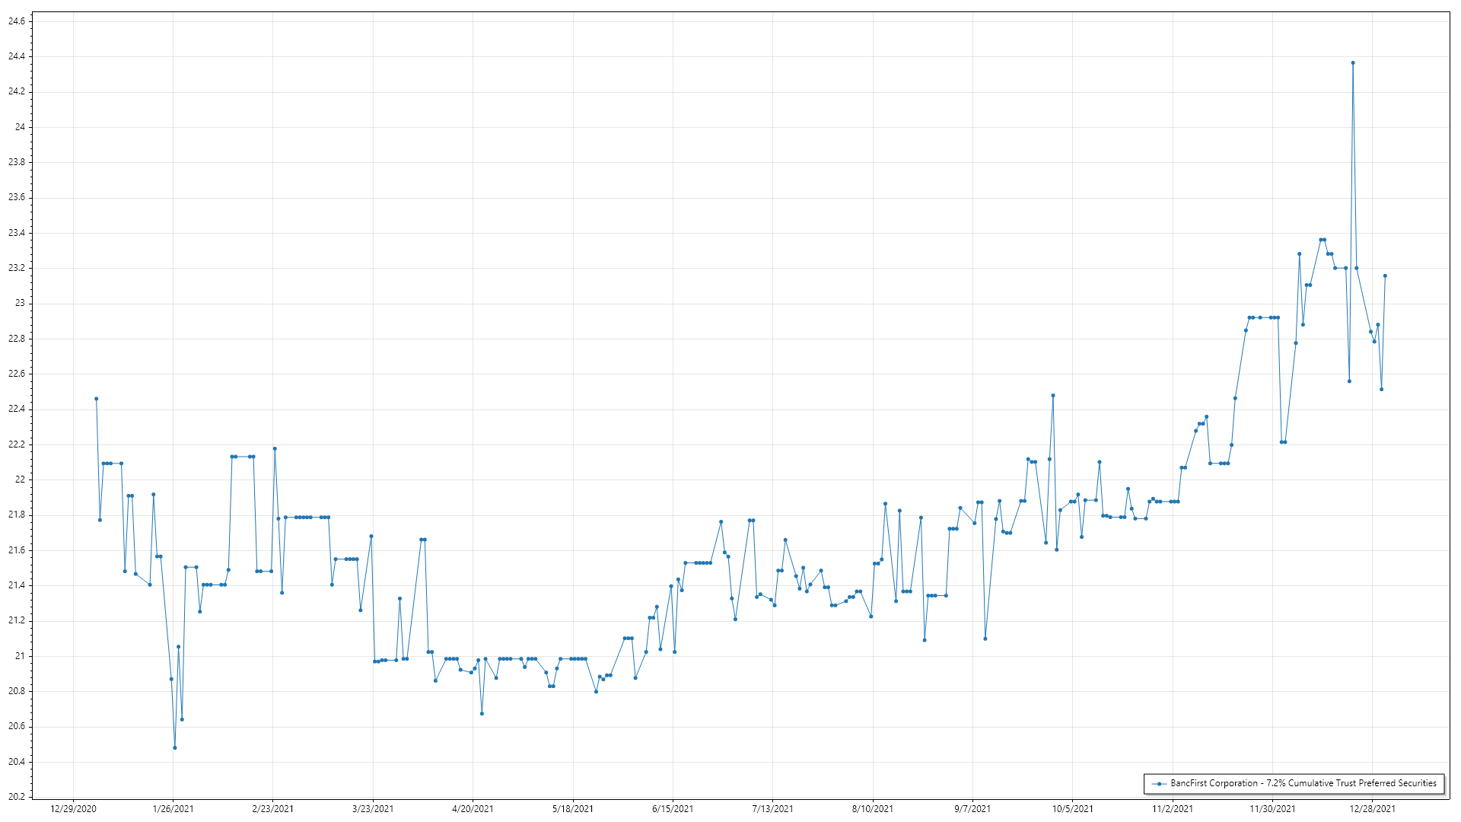Click the 23 y-axis value label
The width and height of the screenshot is (1461, 822).
20,304
